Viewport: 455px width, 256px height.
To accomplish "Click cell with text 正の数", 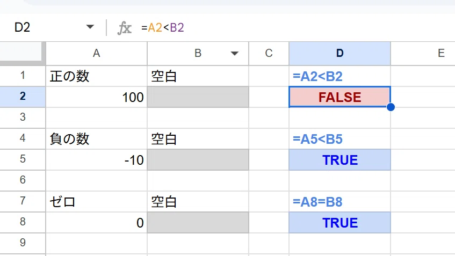I will pos(96,76).
